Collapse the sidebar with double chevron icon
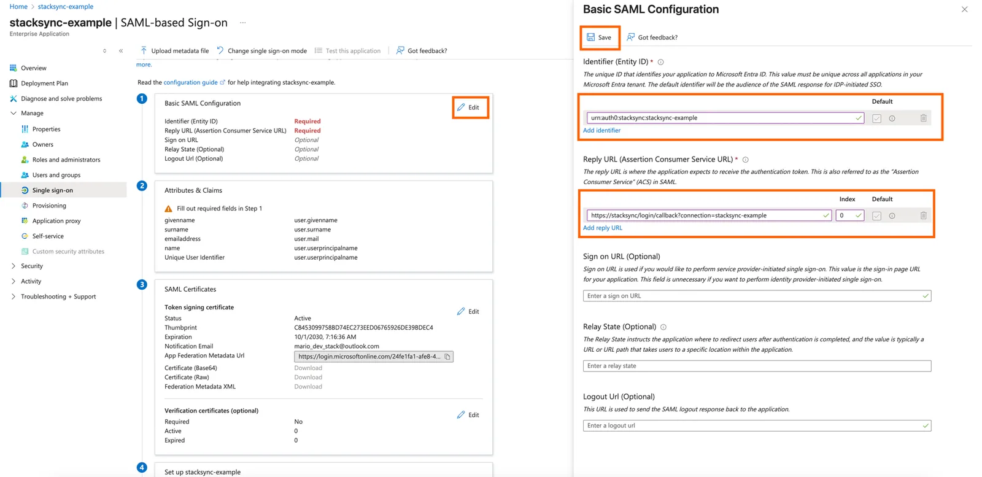 (121, 51)
